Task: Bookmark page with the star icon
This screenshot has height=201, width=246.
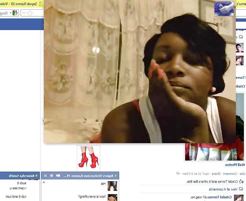Action: 30,13
